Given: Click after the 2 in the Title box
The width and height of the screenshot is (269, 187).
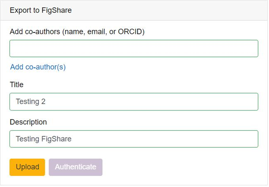Looking at the screenshot, I should pyautogui.click(x=46, y=102).
